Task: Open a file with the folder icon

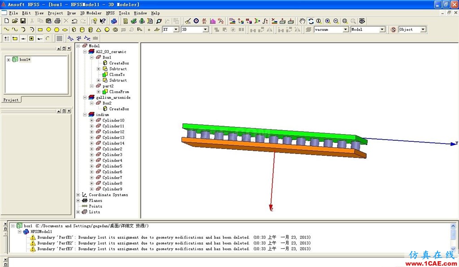Action: pos(15,21)
